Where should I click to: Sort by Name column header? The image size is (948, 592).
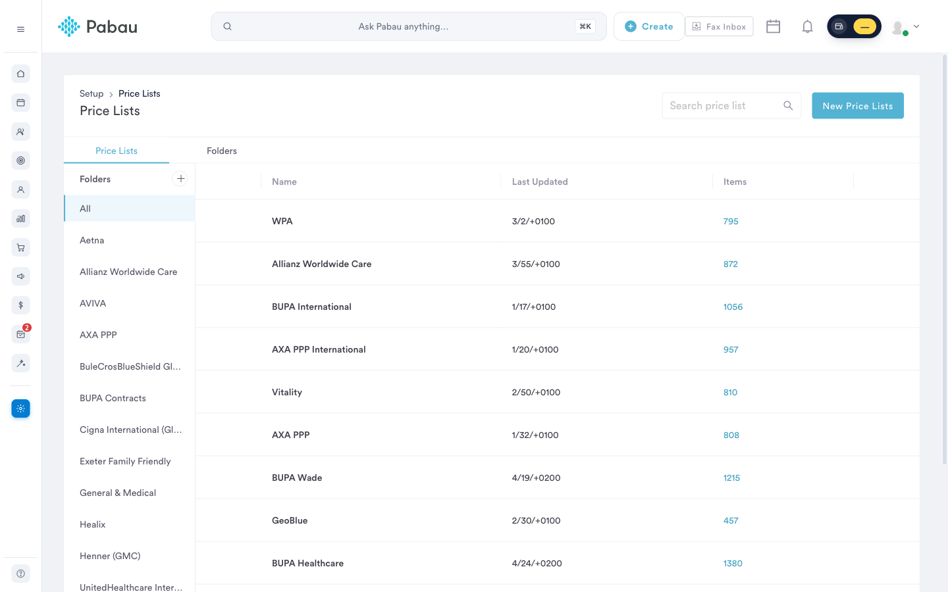tap(284, 182)
